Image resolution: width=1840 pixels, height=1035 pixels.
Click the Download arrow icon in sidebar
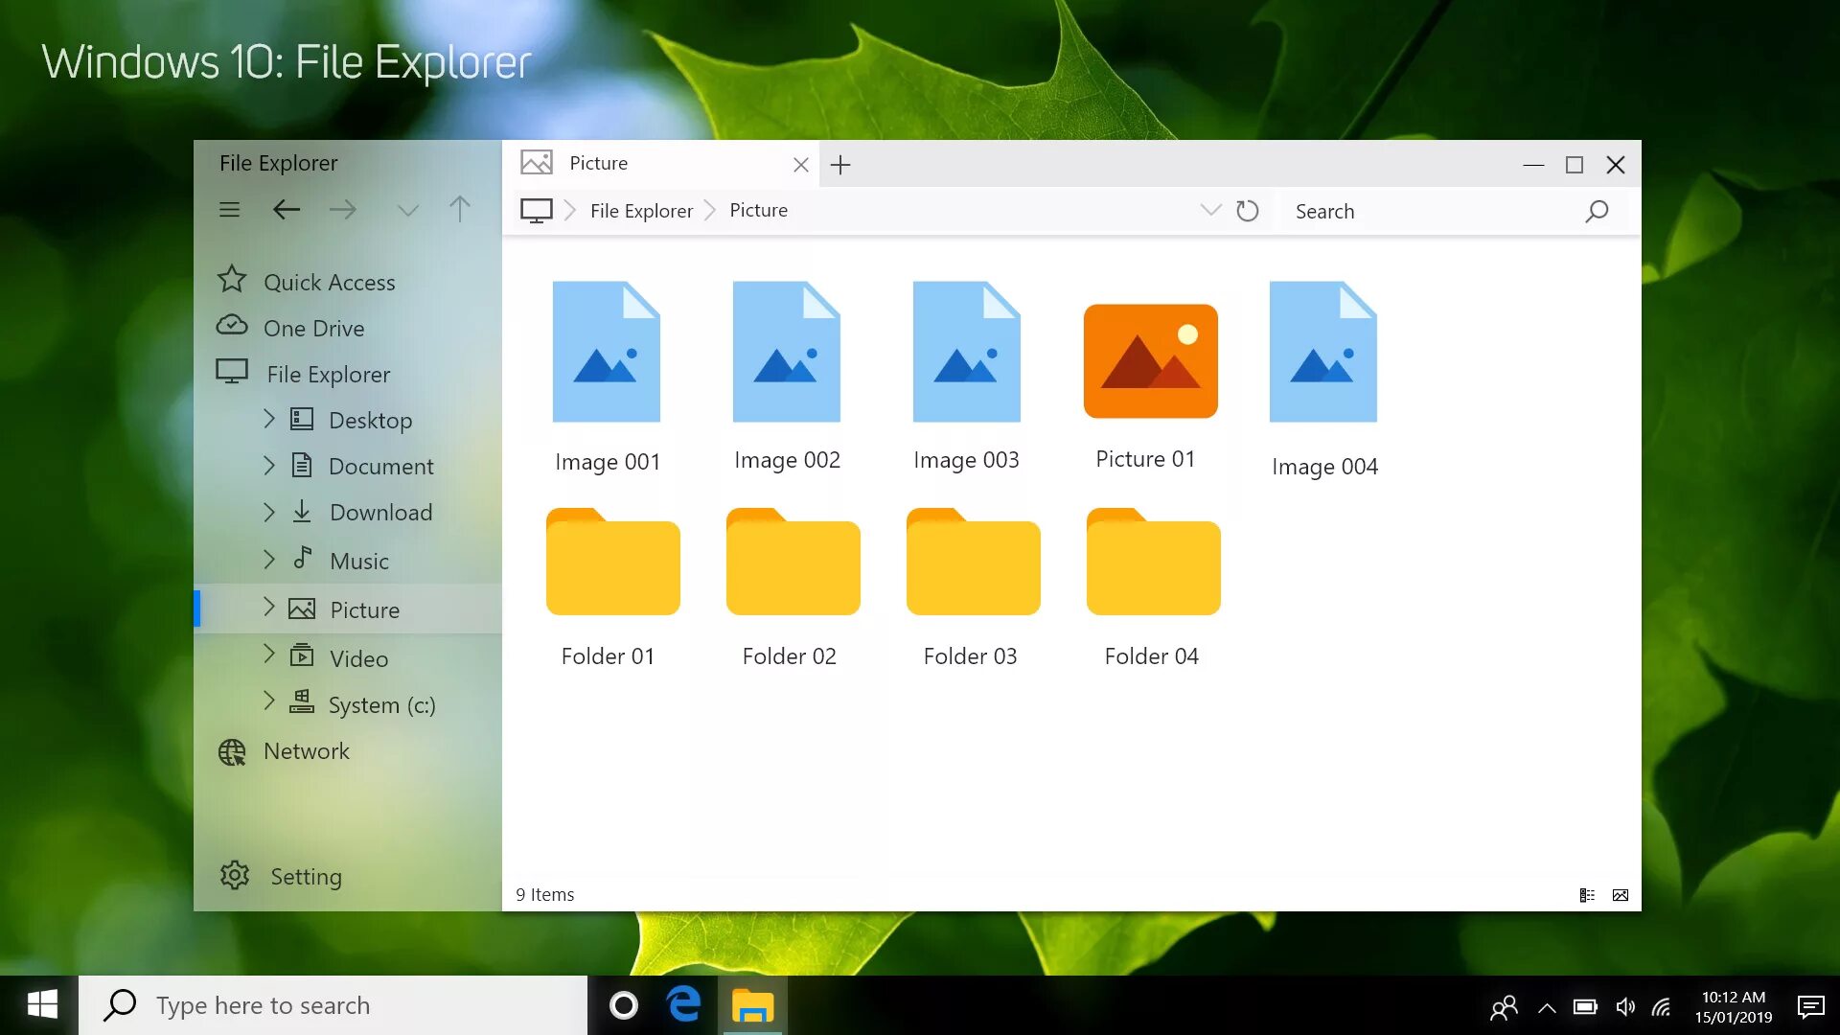[302, 511]
